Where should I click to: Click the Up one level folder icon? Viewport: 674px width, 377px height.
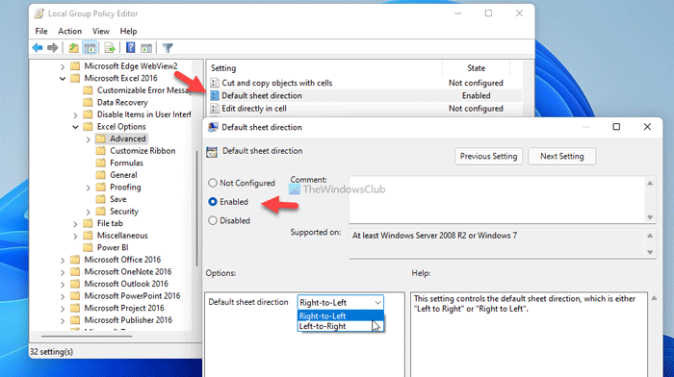click(x=73, y=48)
